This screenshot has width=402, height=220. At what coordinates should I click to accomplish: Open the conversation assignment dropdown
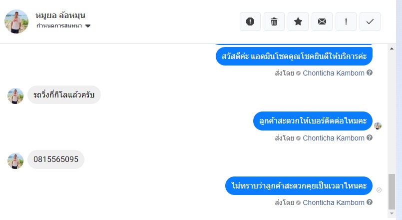pos(60,26)
